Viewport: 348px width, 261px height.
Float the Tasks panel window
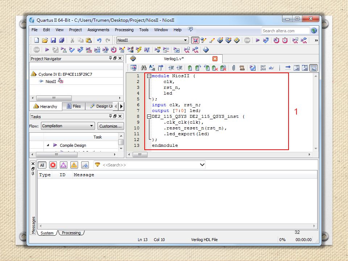(x=115, y=116)
